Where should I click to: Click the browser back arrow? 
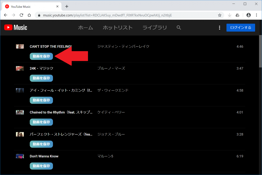[5, 15]
